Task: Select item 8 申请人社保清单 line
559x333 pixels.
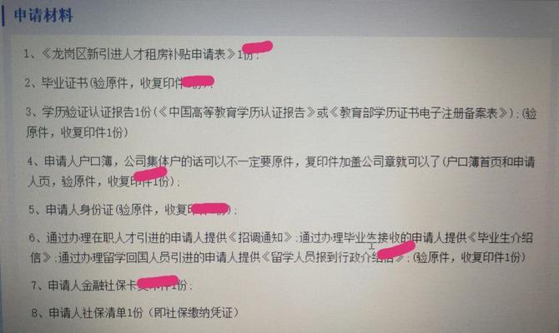Action: [x=135, y=313]
